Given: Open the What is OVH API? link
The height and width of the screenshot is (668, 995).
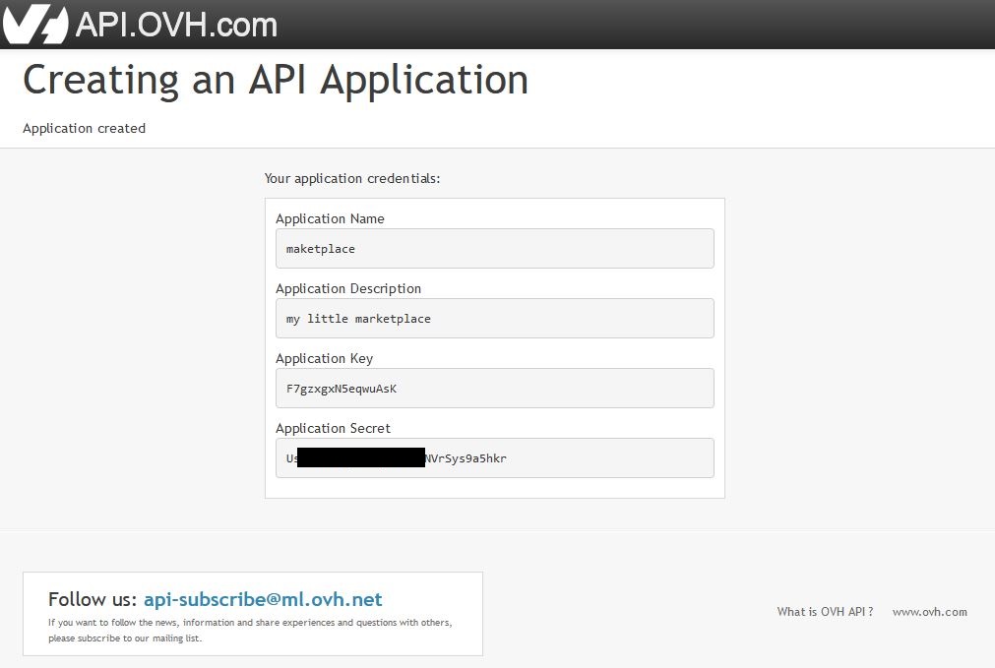Looking at the screenshot, I should [825, 612].
